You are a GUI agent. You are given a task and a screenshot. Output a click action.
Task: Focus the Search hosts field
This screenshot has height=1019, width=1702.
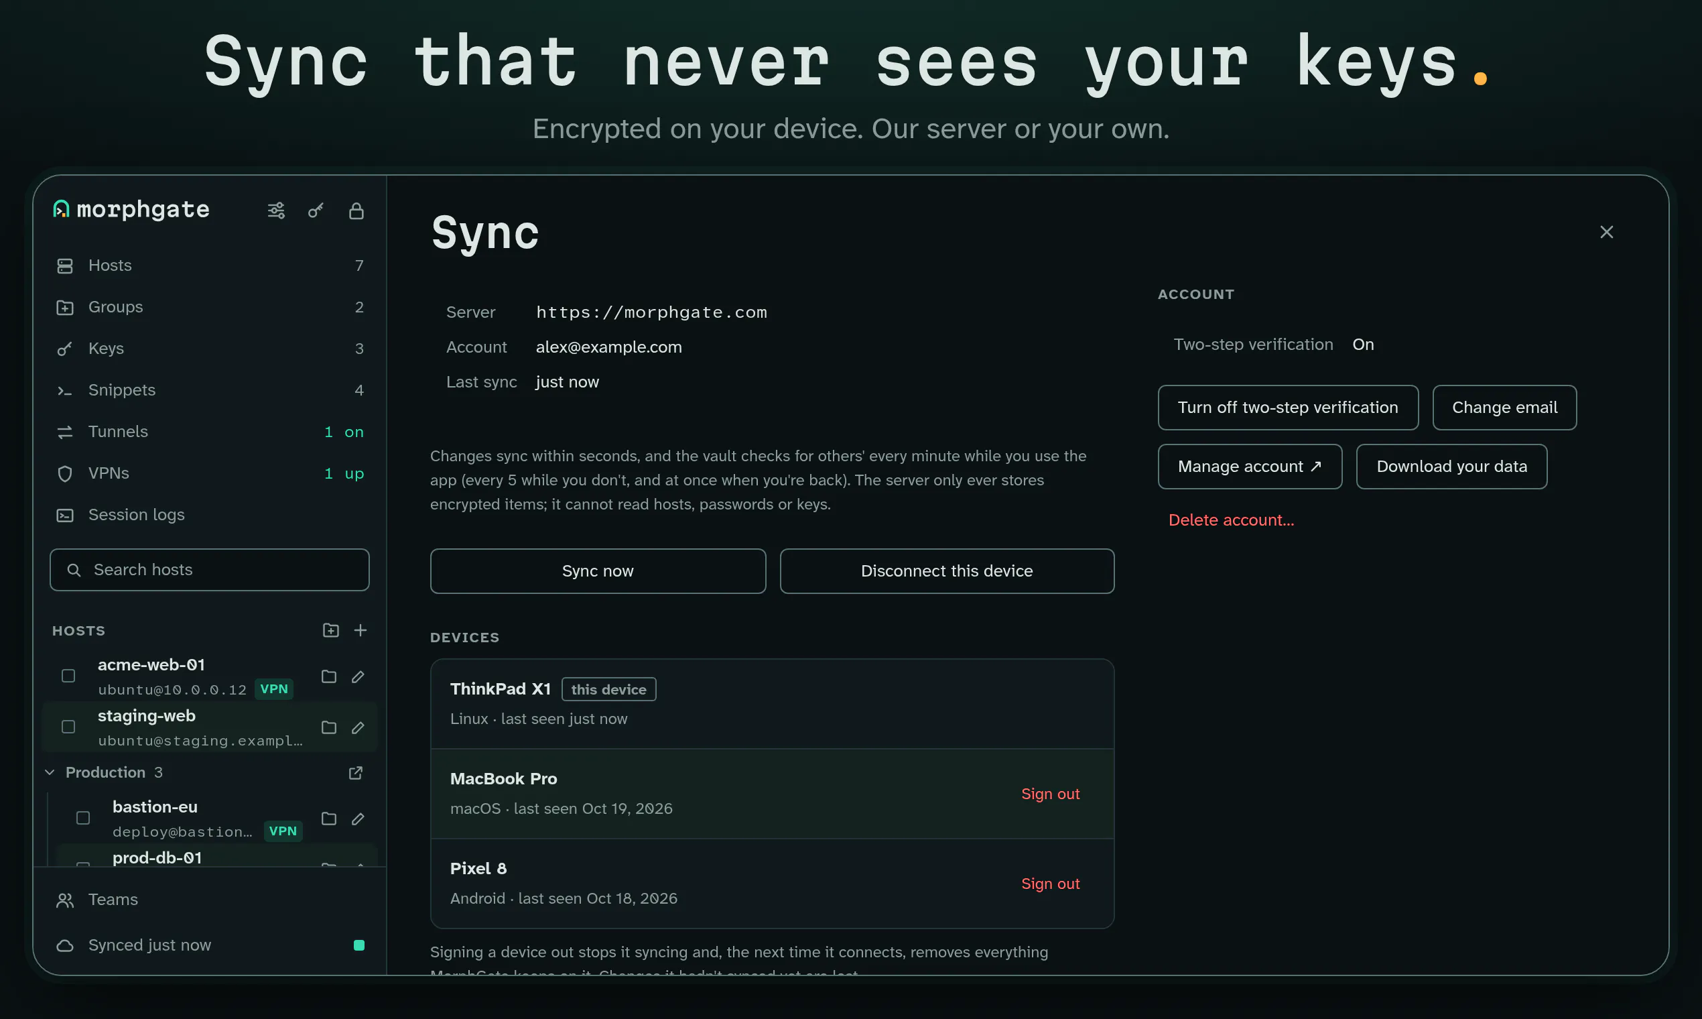pos(209,570)
